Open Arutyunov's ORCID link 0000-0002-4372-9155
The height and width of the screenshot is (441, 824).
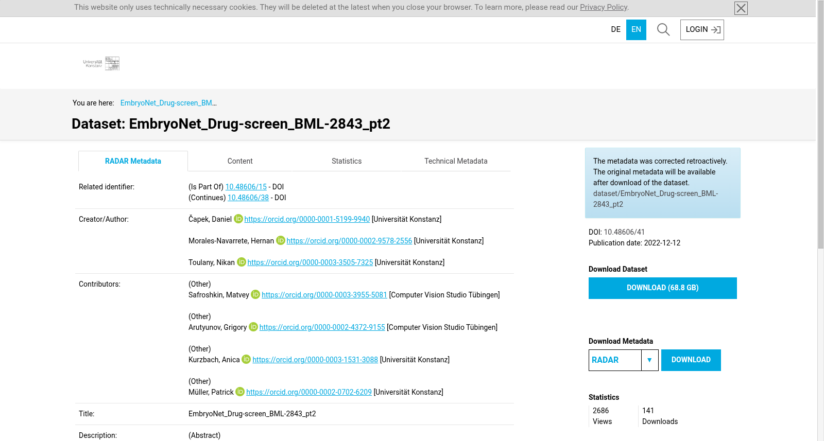coord(322,327)
